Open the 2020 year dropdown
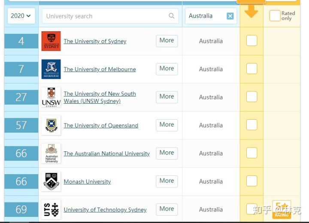The width and height of the screenshot is (309, 223). pos(21,16)
